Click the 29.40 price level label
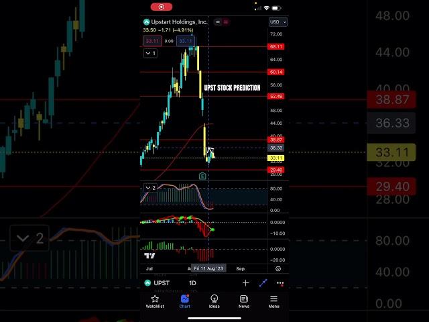The width and height of the screenshot is (429, 322). point(276,170)
